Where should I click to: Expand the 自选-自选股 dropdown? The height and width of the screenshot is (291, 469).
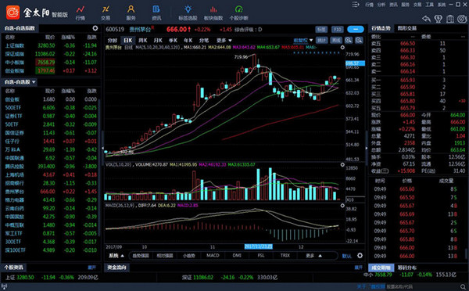tap(34, 81)
